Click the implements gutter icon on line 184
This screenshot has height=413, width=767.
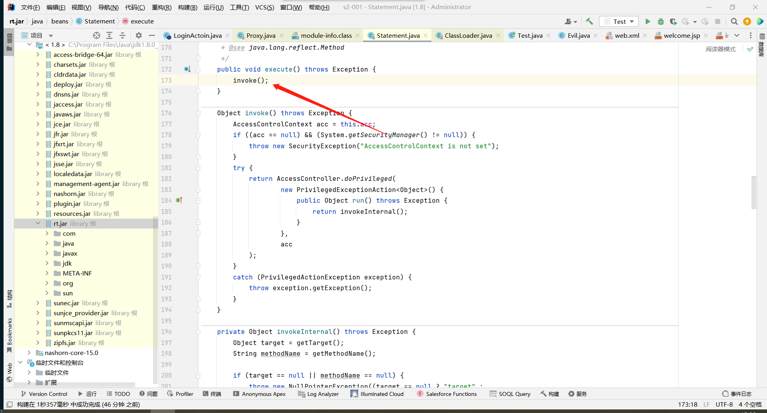pos(179,200)
